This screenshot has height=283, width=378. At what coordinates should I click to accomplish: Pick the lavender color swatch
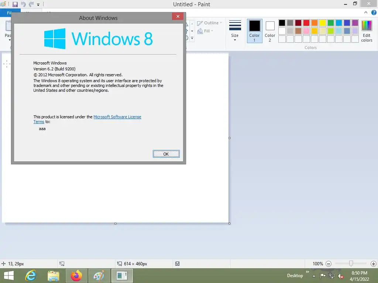[355, 31]
